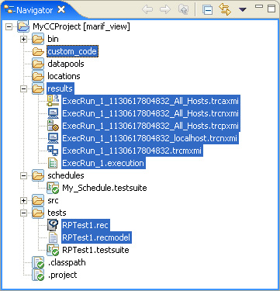Select ExecRun_1_1130617804832_All_Hosts.trcpxmi
The width and height of the screenshot is (280, 291).
[x=150, y=126]
